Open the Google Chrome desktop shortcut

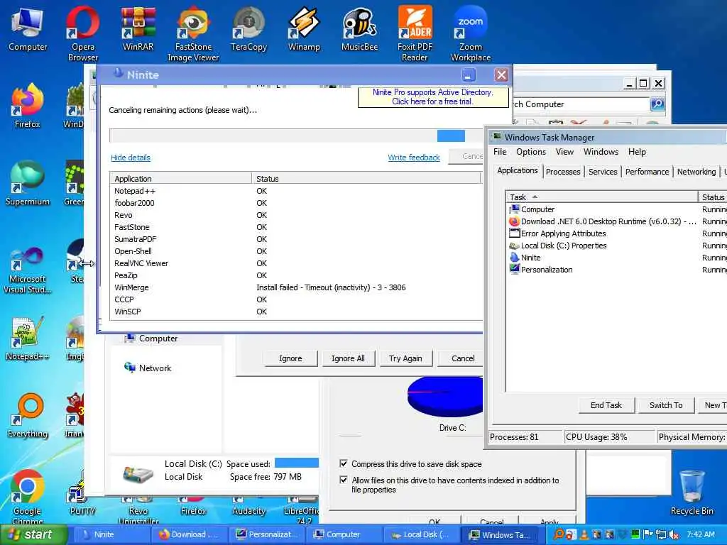click(x=28, y=496)
